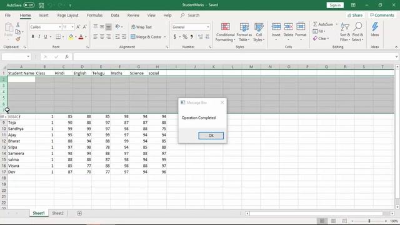Close the Message Box dialog
Viewport: 400px width, 225px height.
222,102
